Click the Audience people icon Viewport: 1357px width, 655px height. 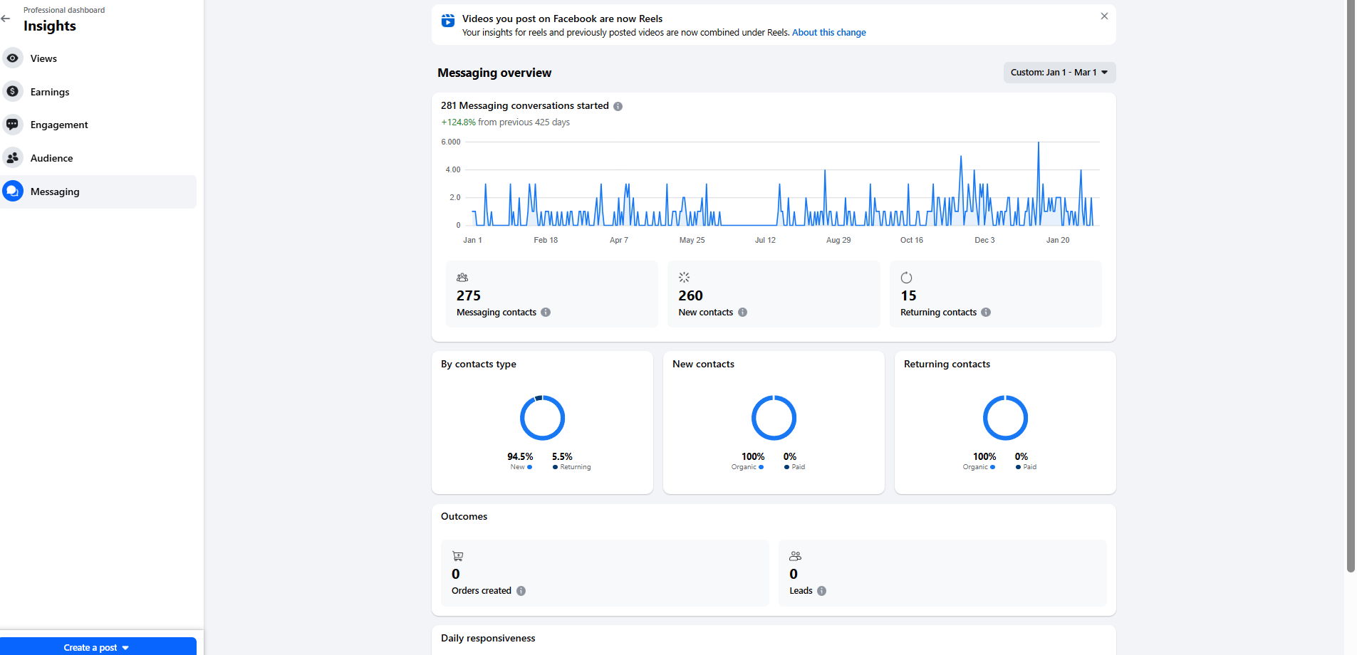coord(13,157)
